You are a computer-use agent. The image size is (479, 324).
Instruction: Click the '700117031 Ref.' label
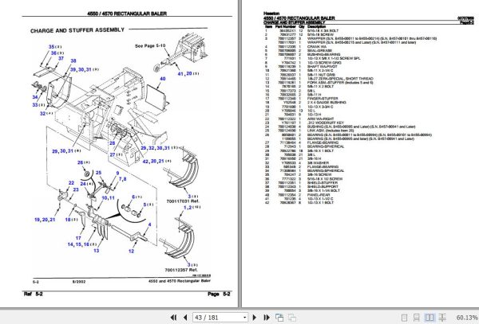tap(183, 201)
